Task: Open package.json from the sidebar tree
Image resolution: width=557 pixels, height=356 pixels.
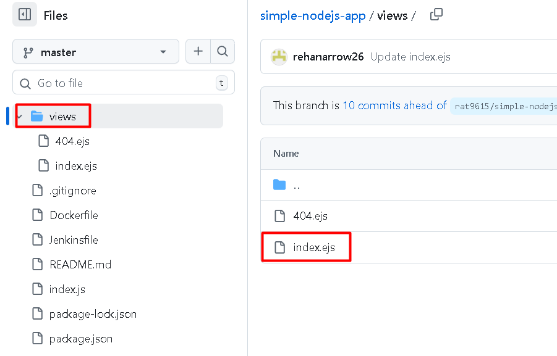Action: (81, 339)
